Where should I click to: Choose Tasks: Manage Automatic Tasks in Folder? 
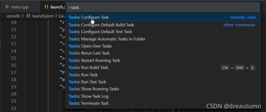pyautogui.click(x=163, y=39)
